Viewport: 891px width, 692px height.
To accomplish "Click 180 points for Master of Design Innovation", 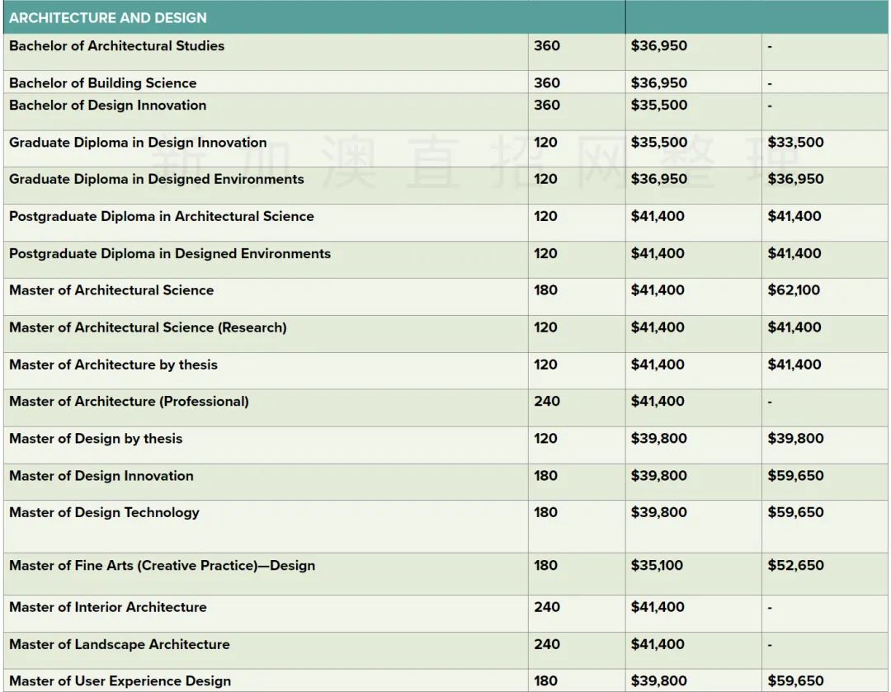I will coord(545,476).
